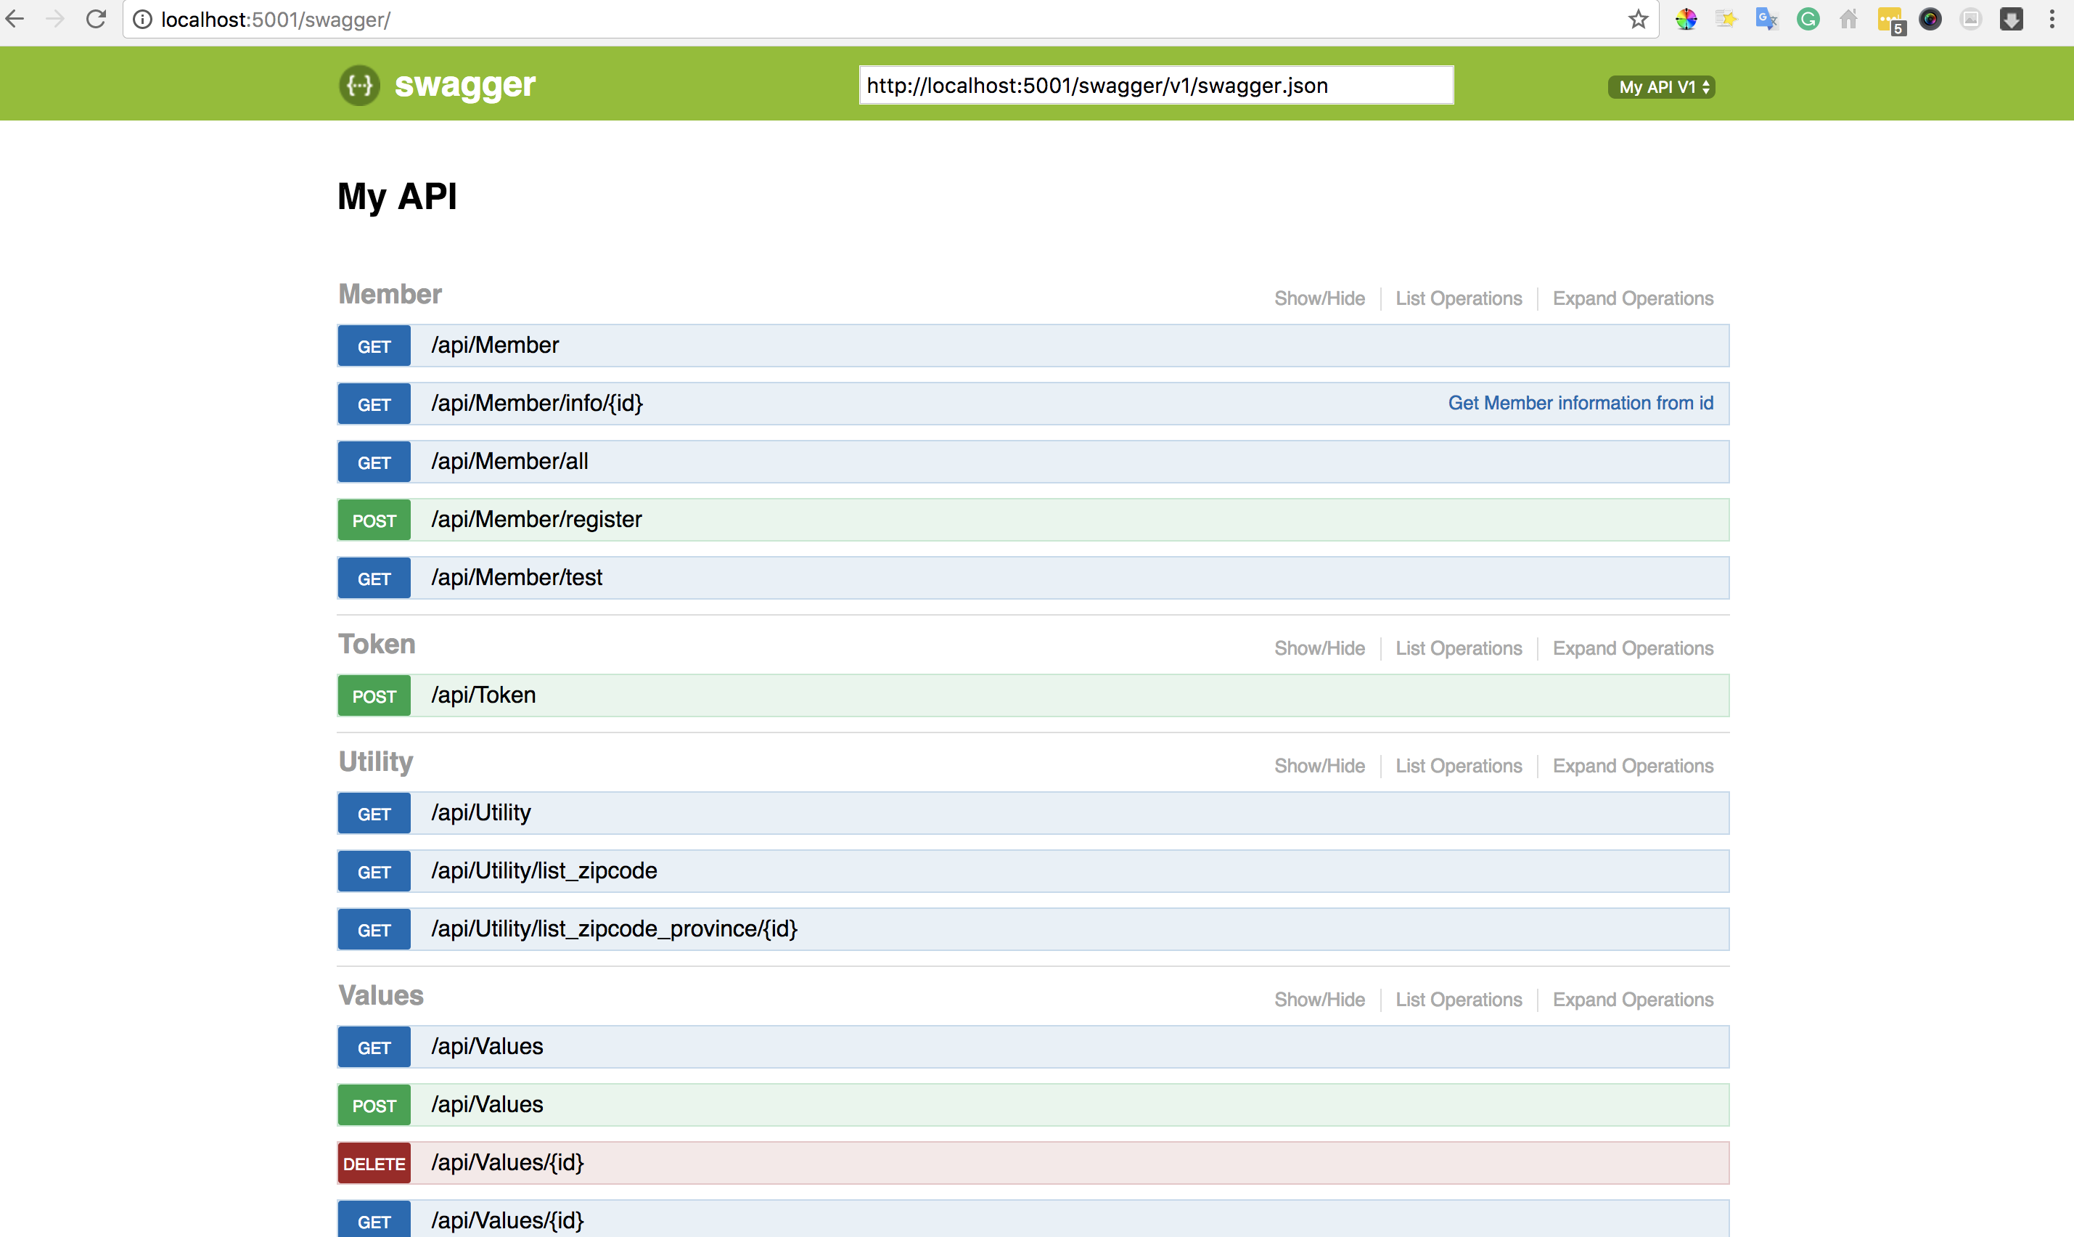Reload the Swagger page
The width and height of the screenshot is (2074, 1237).
pos(96,18)
